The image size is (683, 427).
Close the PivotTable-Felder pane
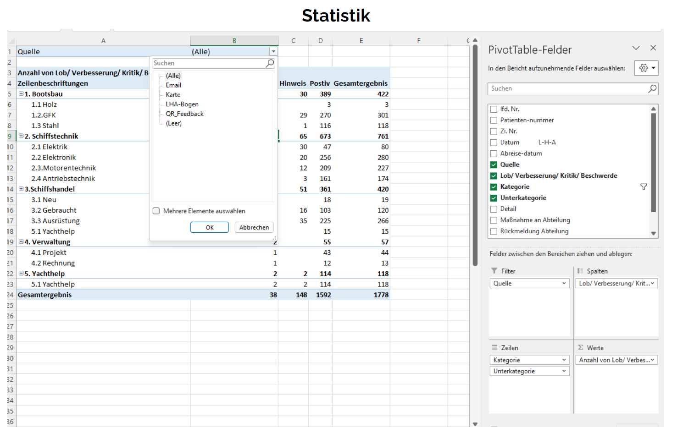coord(653,48)
